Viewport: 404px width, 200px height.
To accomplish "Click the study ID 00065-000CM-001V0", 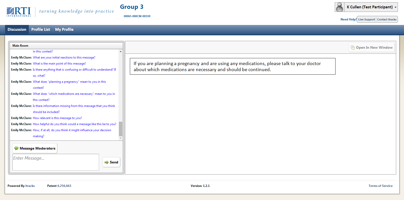I will point(137,16).
